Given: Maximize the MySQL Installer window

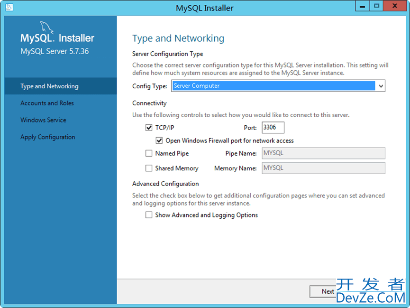Looking at the screenshot, I should point(376,6).
